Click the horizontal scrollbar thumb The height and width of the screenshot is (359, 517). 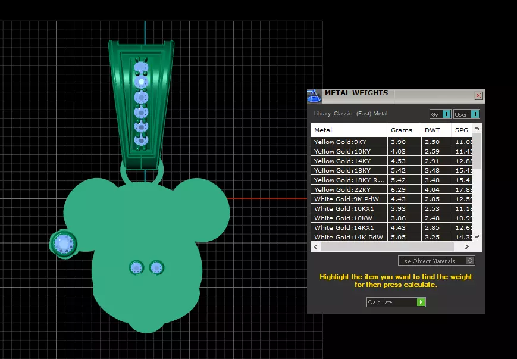387,246
